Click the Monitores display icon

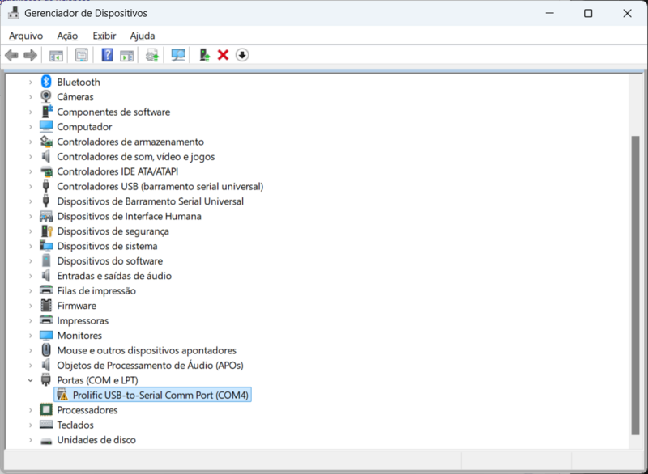coord(46,335)
